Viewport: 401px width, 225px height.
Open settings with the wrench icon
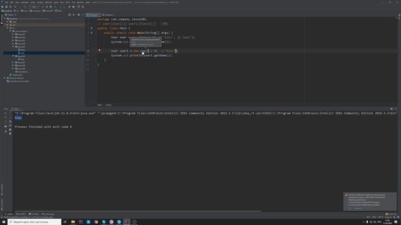[x=70, y=7]
